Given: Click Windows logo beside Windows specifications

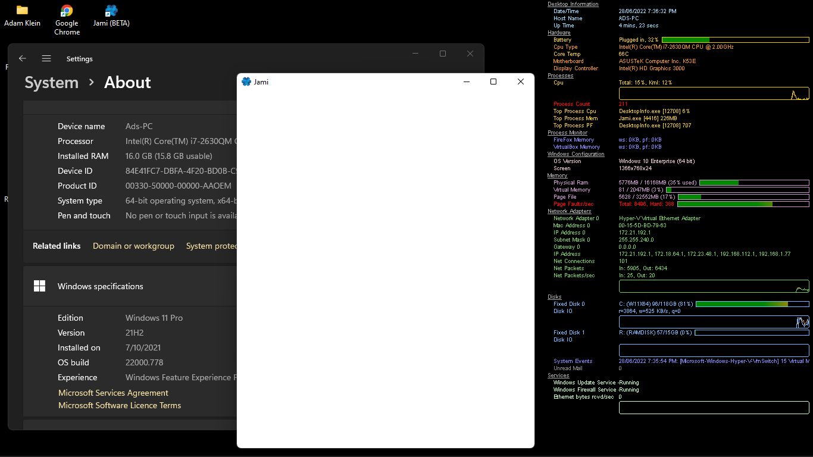Looking at the screenshot, I should (39, 286).
